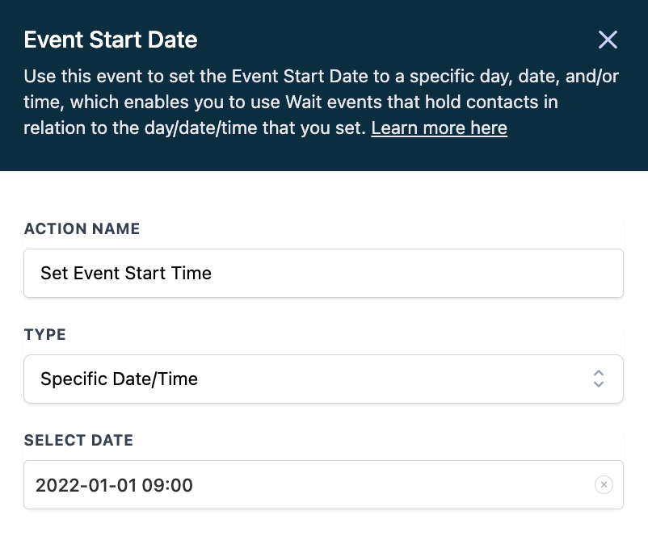The width and height of the screenshot is (648, 536).
Task: Open the Learn more here link
Action: pos(439,128)
